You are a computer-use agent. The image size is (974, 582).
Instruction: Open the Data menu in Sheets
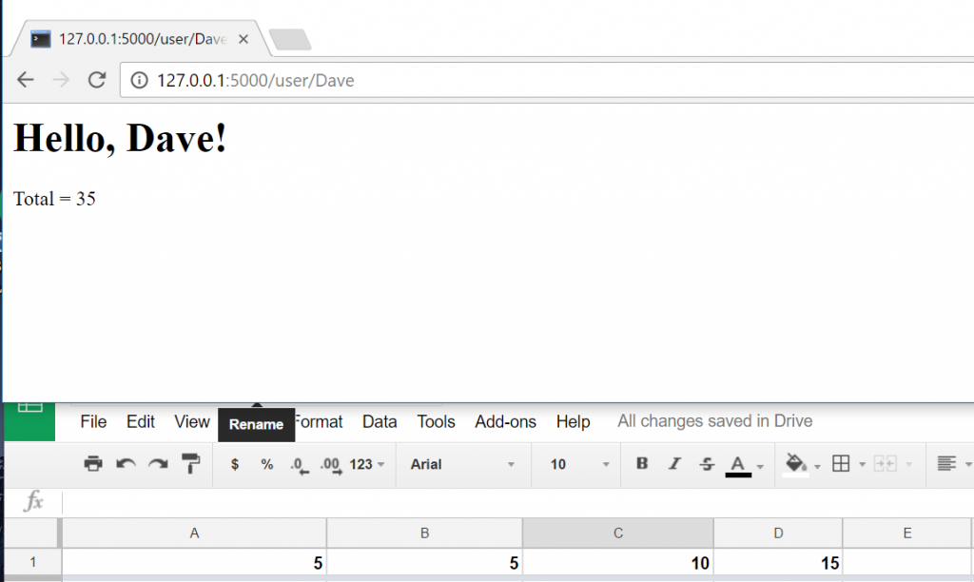point(380,421)
